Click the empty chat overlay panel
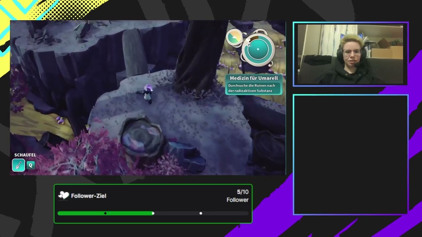422x237 pixels. [x=351, y=155]
